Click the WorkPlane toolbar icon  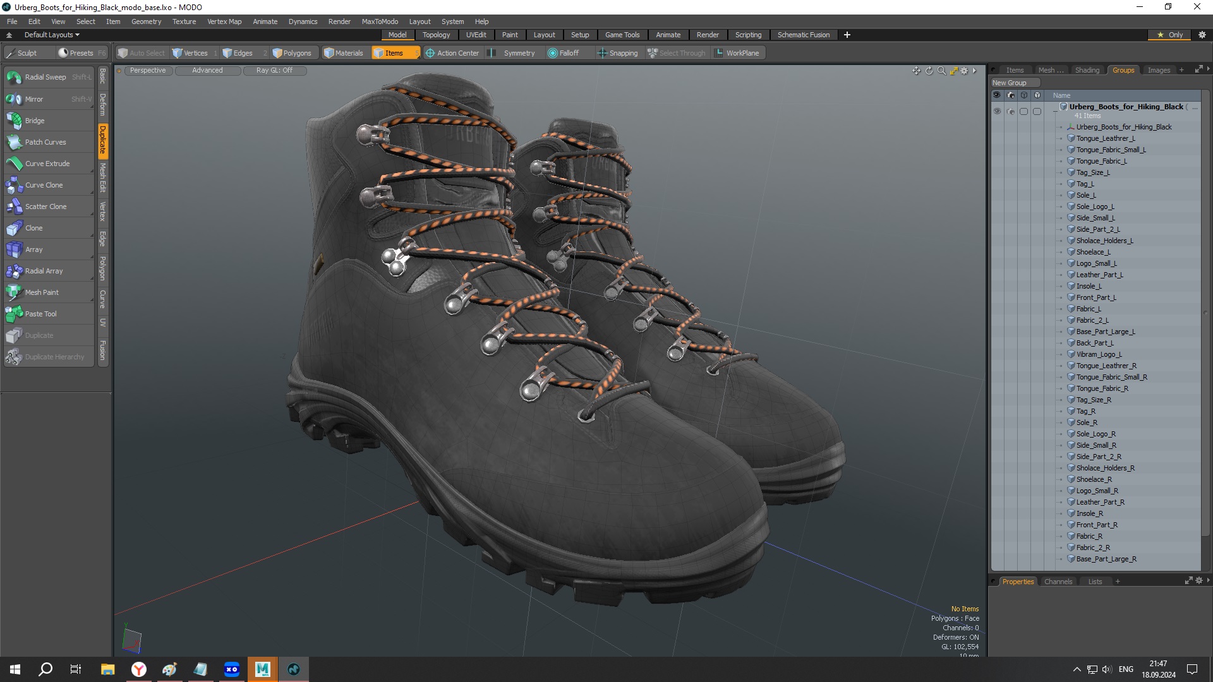click(718, 53)
